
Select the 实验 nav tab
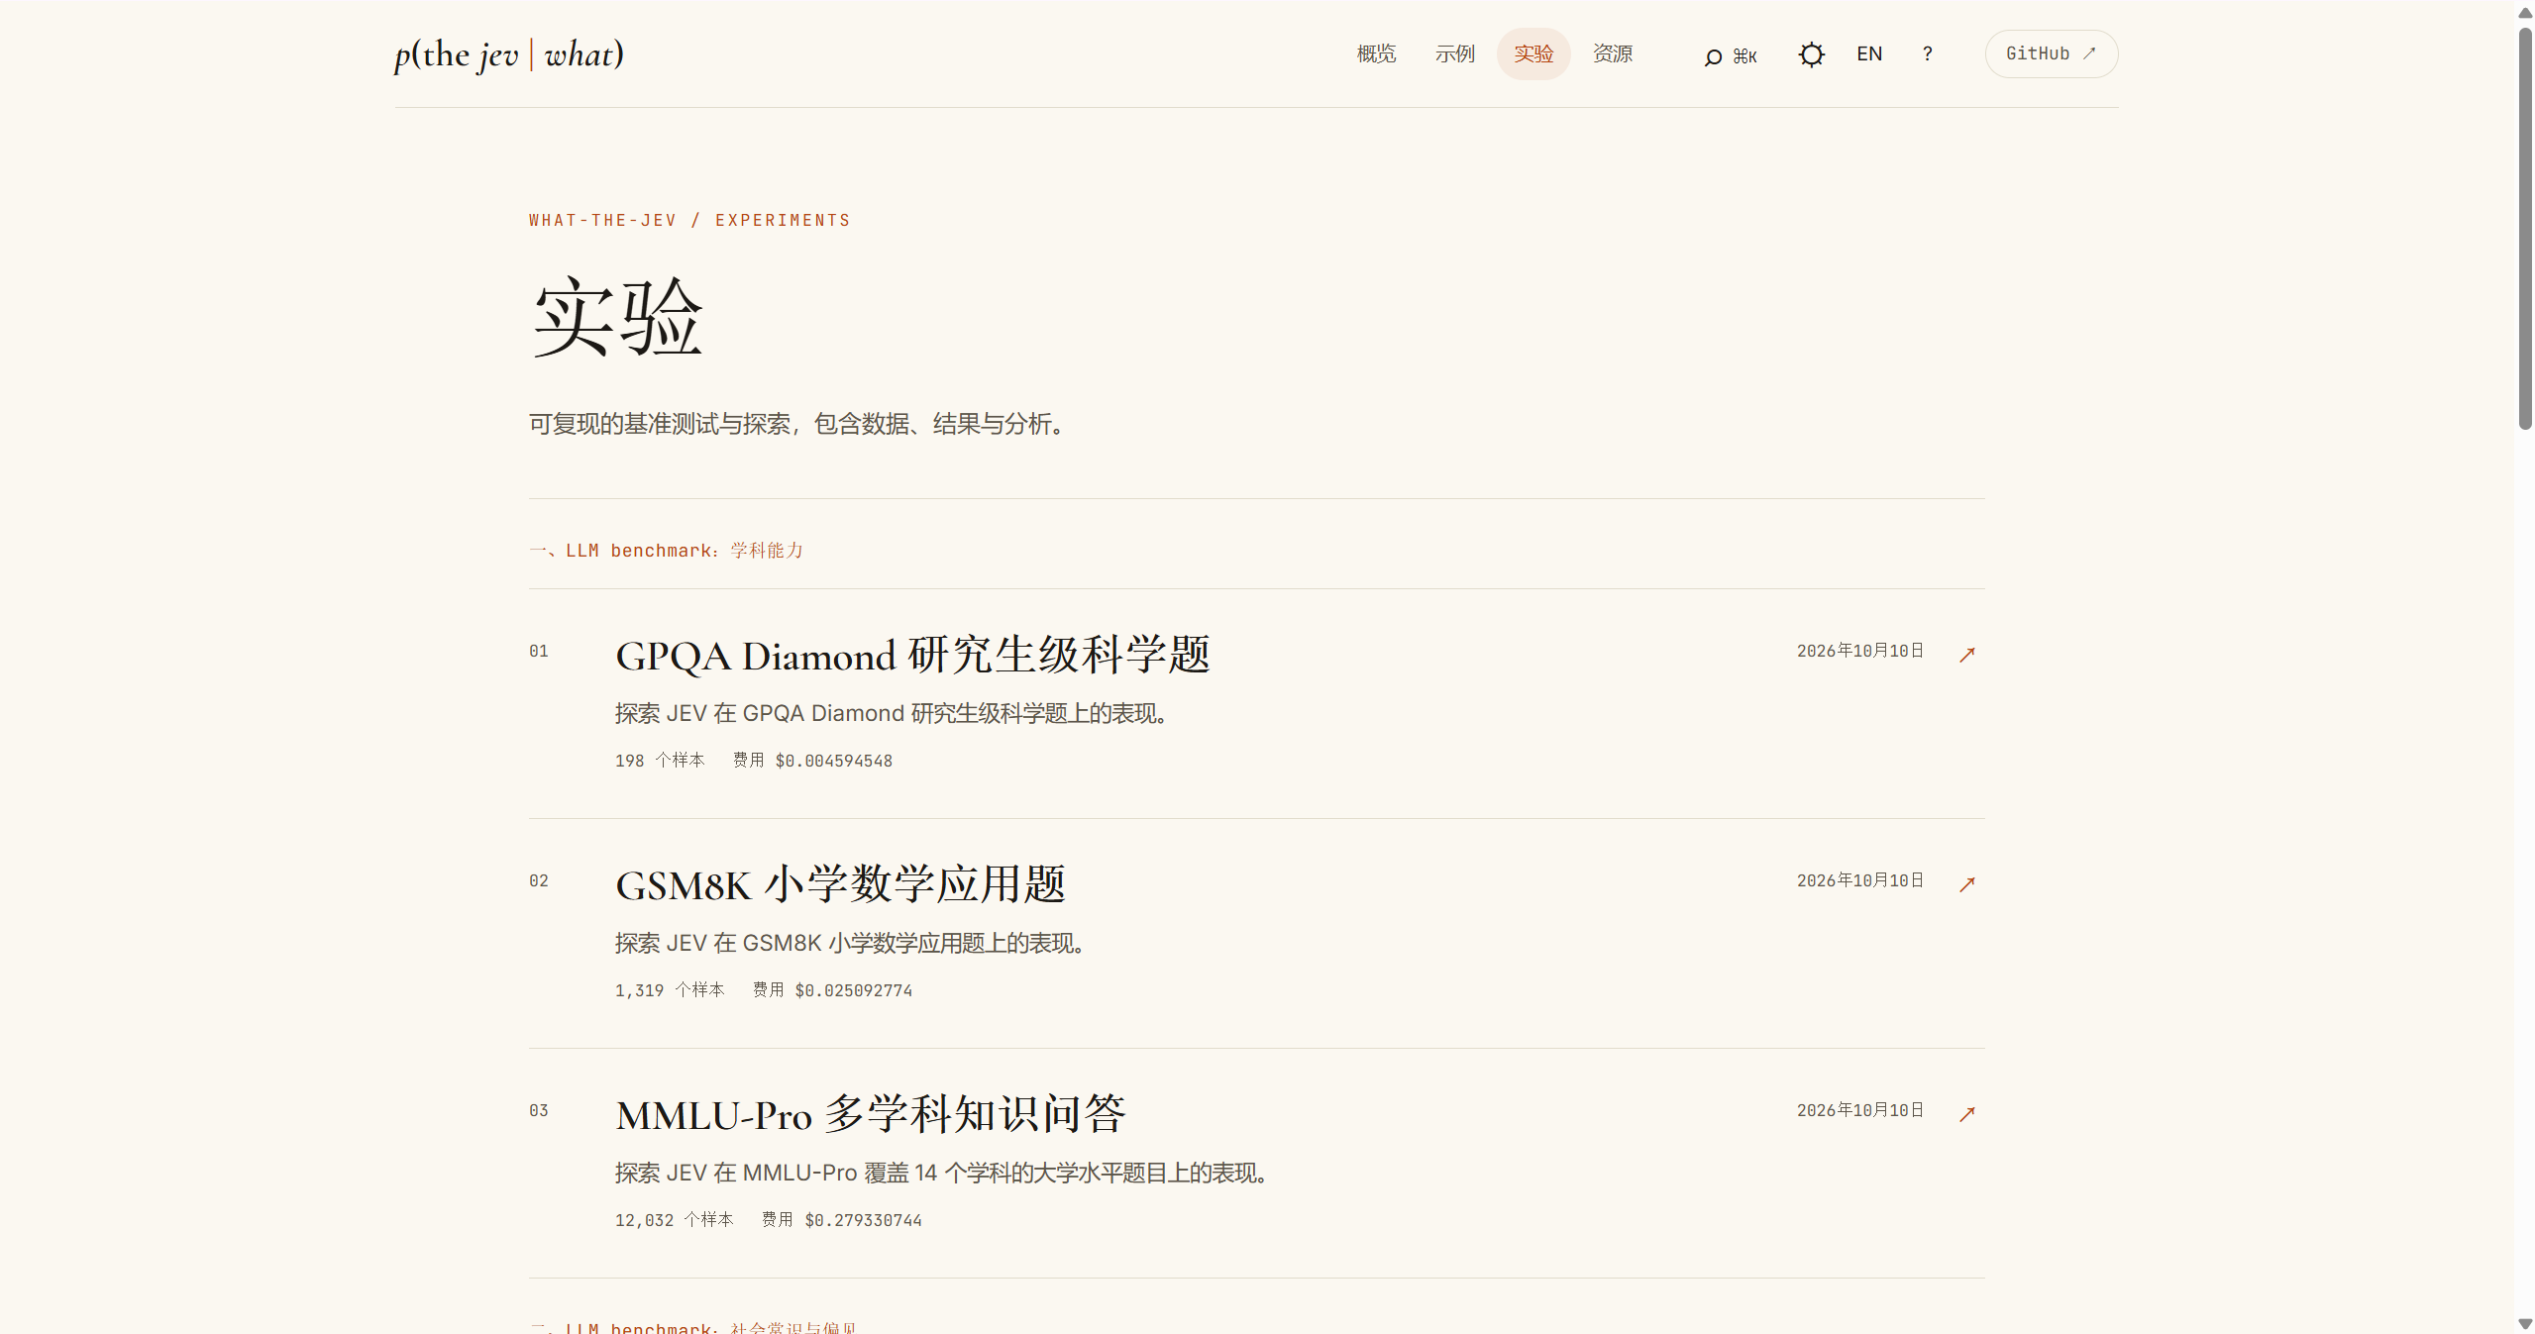point(1533,54)
